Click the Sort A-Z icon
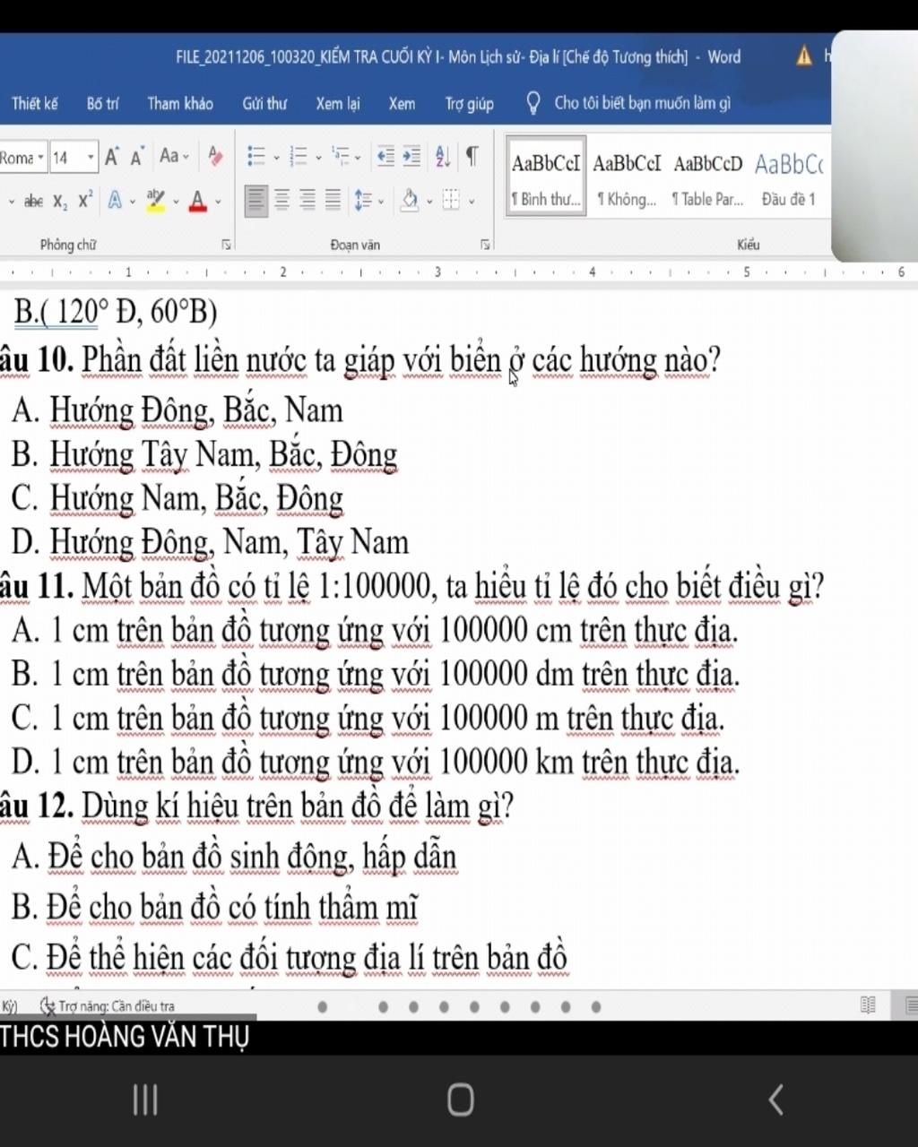Screen dimensions: 918x1147 (443, 157)
